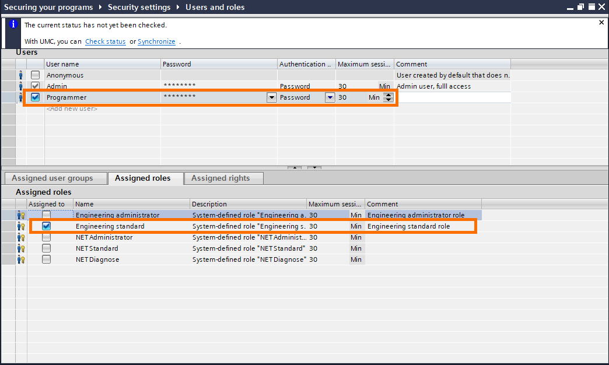The width and height of the screenshot is (609, 365).
Task: Click the Check status link
Action: click(x=105, y=41)
